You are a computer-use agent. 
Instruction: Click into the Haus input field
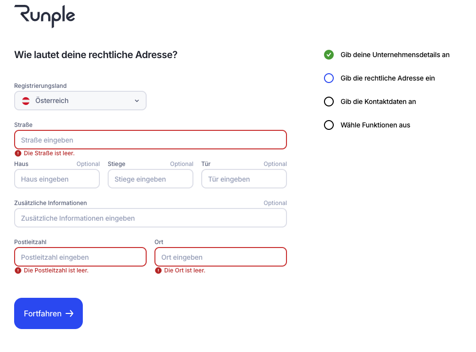[x=57, y=179]
